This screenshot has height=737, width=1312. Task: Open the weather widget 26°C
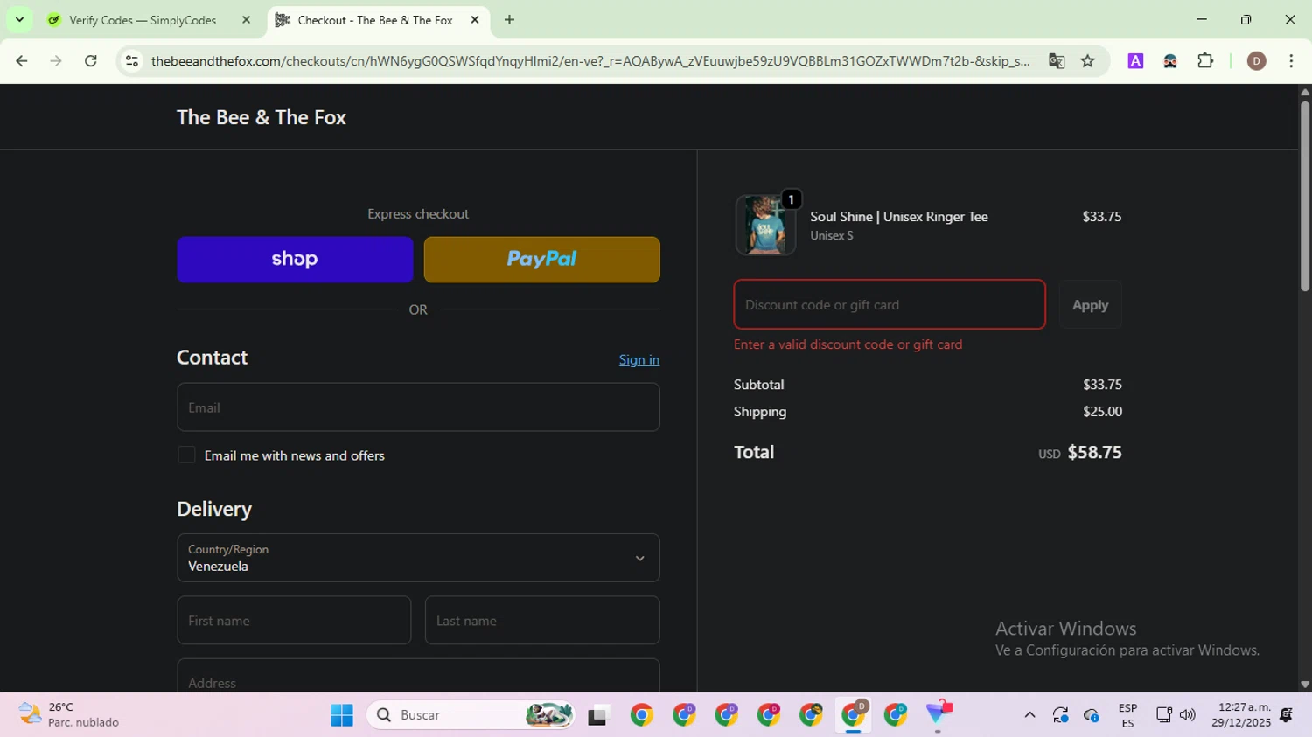tap(70, 715)
